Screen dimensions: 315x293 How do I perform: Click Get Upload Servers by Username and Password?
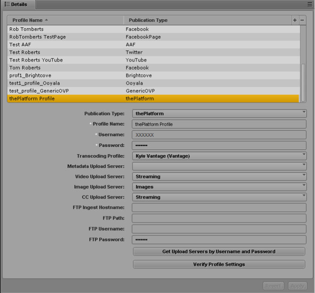[x=219, y=252]
